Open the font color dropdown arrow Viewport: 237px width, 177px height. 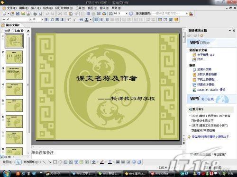click(x=91, y=19)
